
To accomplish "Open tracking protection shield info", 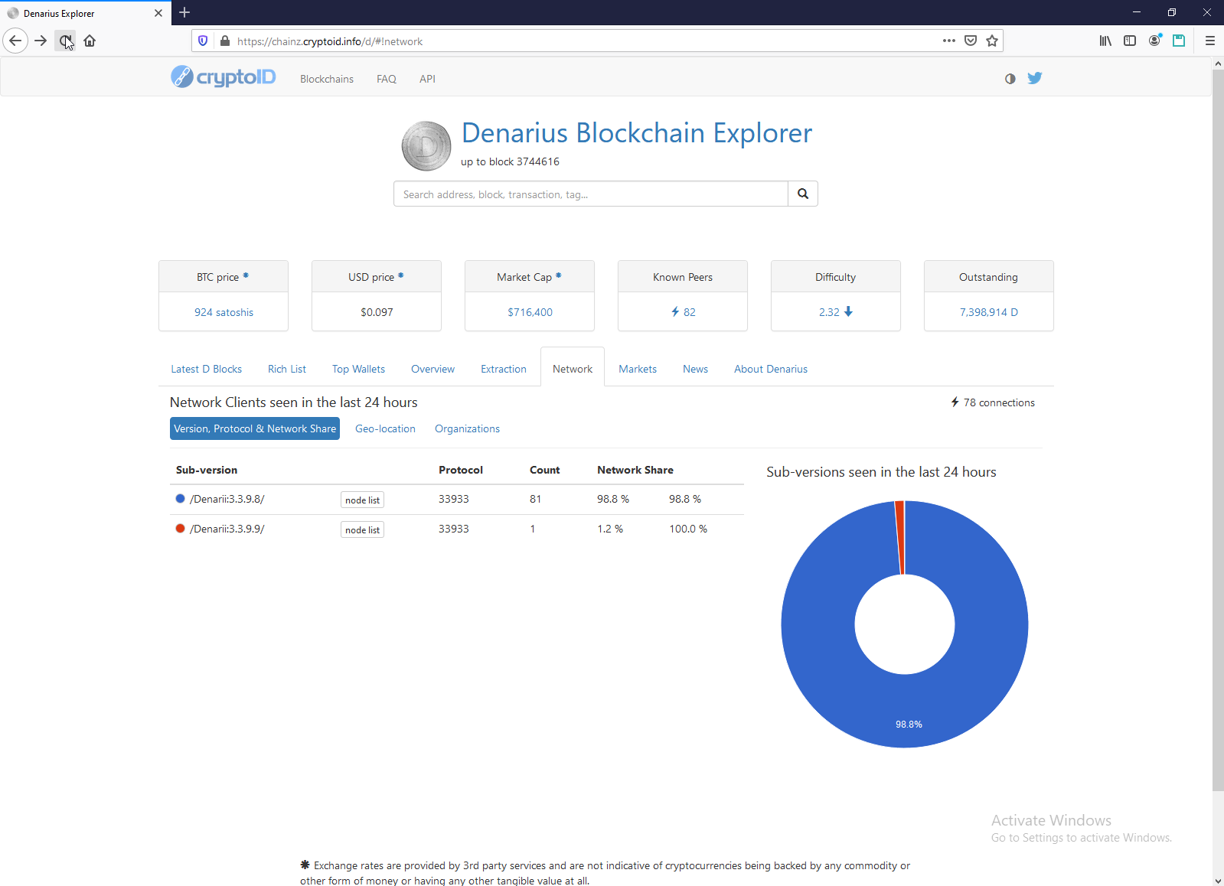I will (203, 41).
